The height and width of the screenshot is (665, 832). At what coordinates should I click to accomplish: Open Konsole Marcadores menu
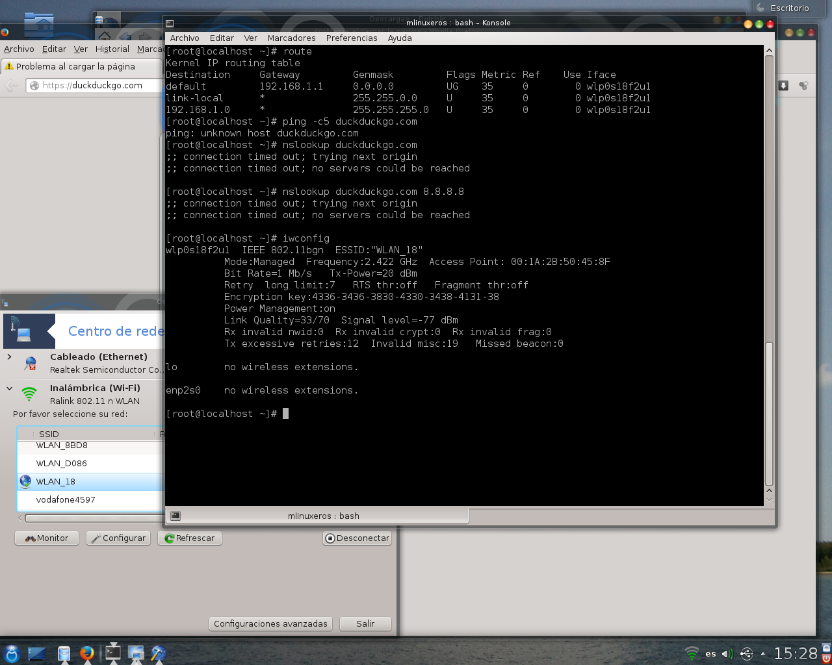coord(292,38)
